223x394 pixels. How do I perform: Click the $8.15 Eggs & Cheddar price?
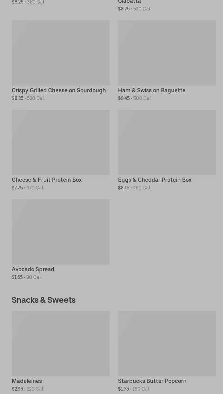point(124,188)
